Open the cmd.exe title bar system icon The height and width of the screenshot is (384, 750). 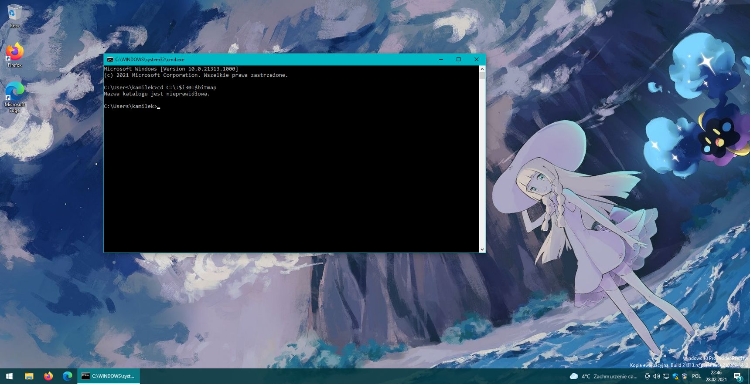click(x=110, y=60)
